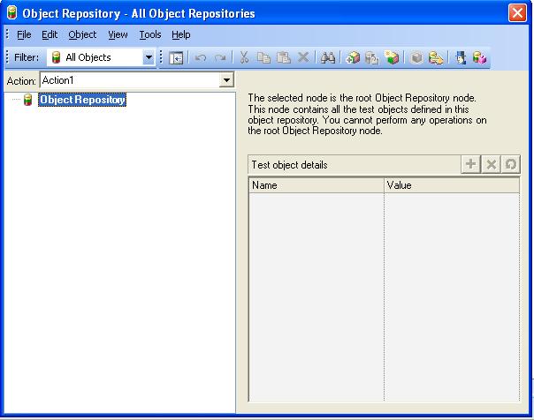The image size is (534, 420).
Task: Click the Cut scissors icon
Action: [244, 57]
